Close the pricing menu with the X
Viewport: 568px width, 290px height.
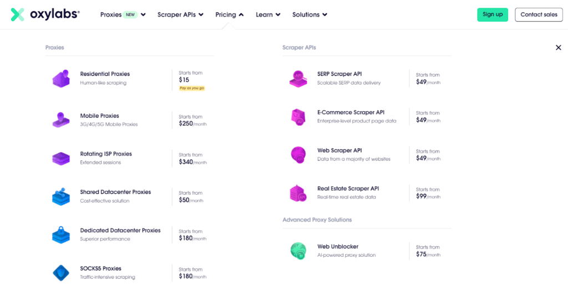pyautogui.click(x=558, y=48)
